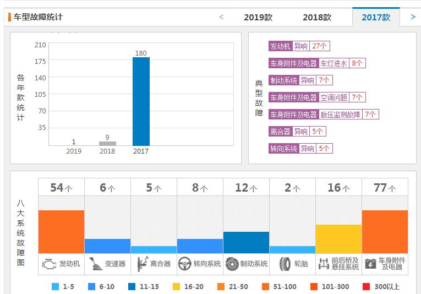The width and height of the screenshot is (421, 294).
Task: Open the 空调问题 7个 fault tag
Action: (x=317, y=97)
